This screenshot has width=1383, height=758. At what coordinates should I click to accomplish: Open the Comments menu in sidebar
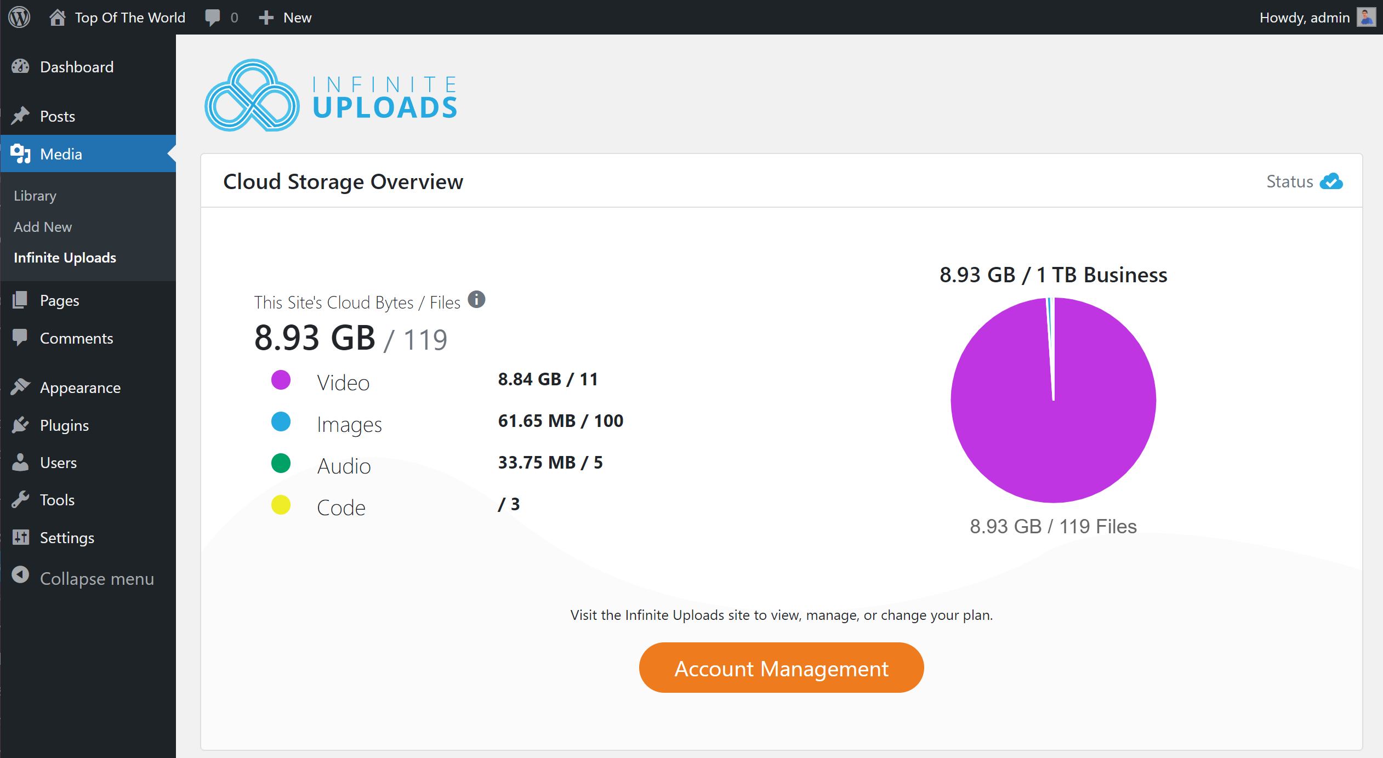[88, 338]
